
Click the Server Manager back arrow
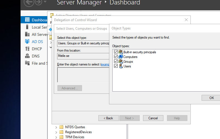[29, 2]
